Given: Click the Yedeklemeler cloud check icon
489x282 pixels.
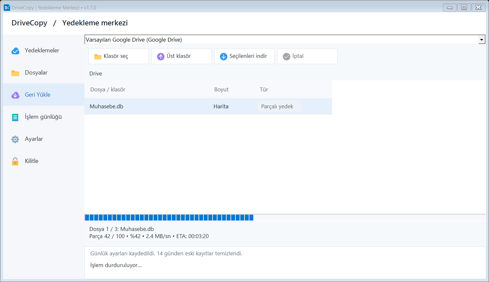Looking at the screenshot, I should tap(15, 51).
